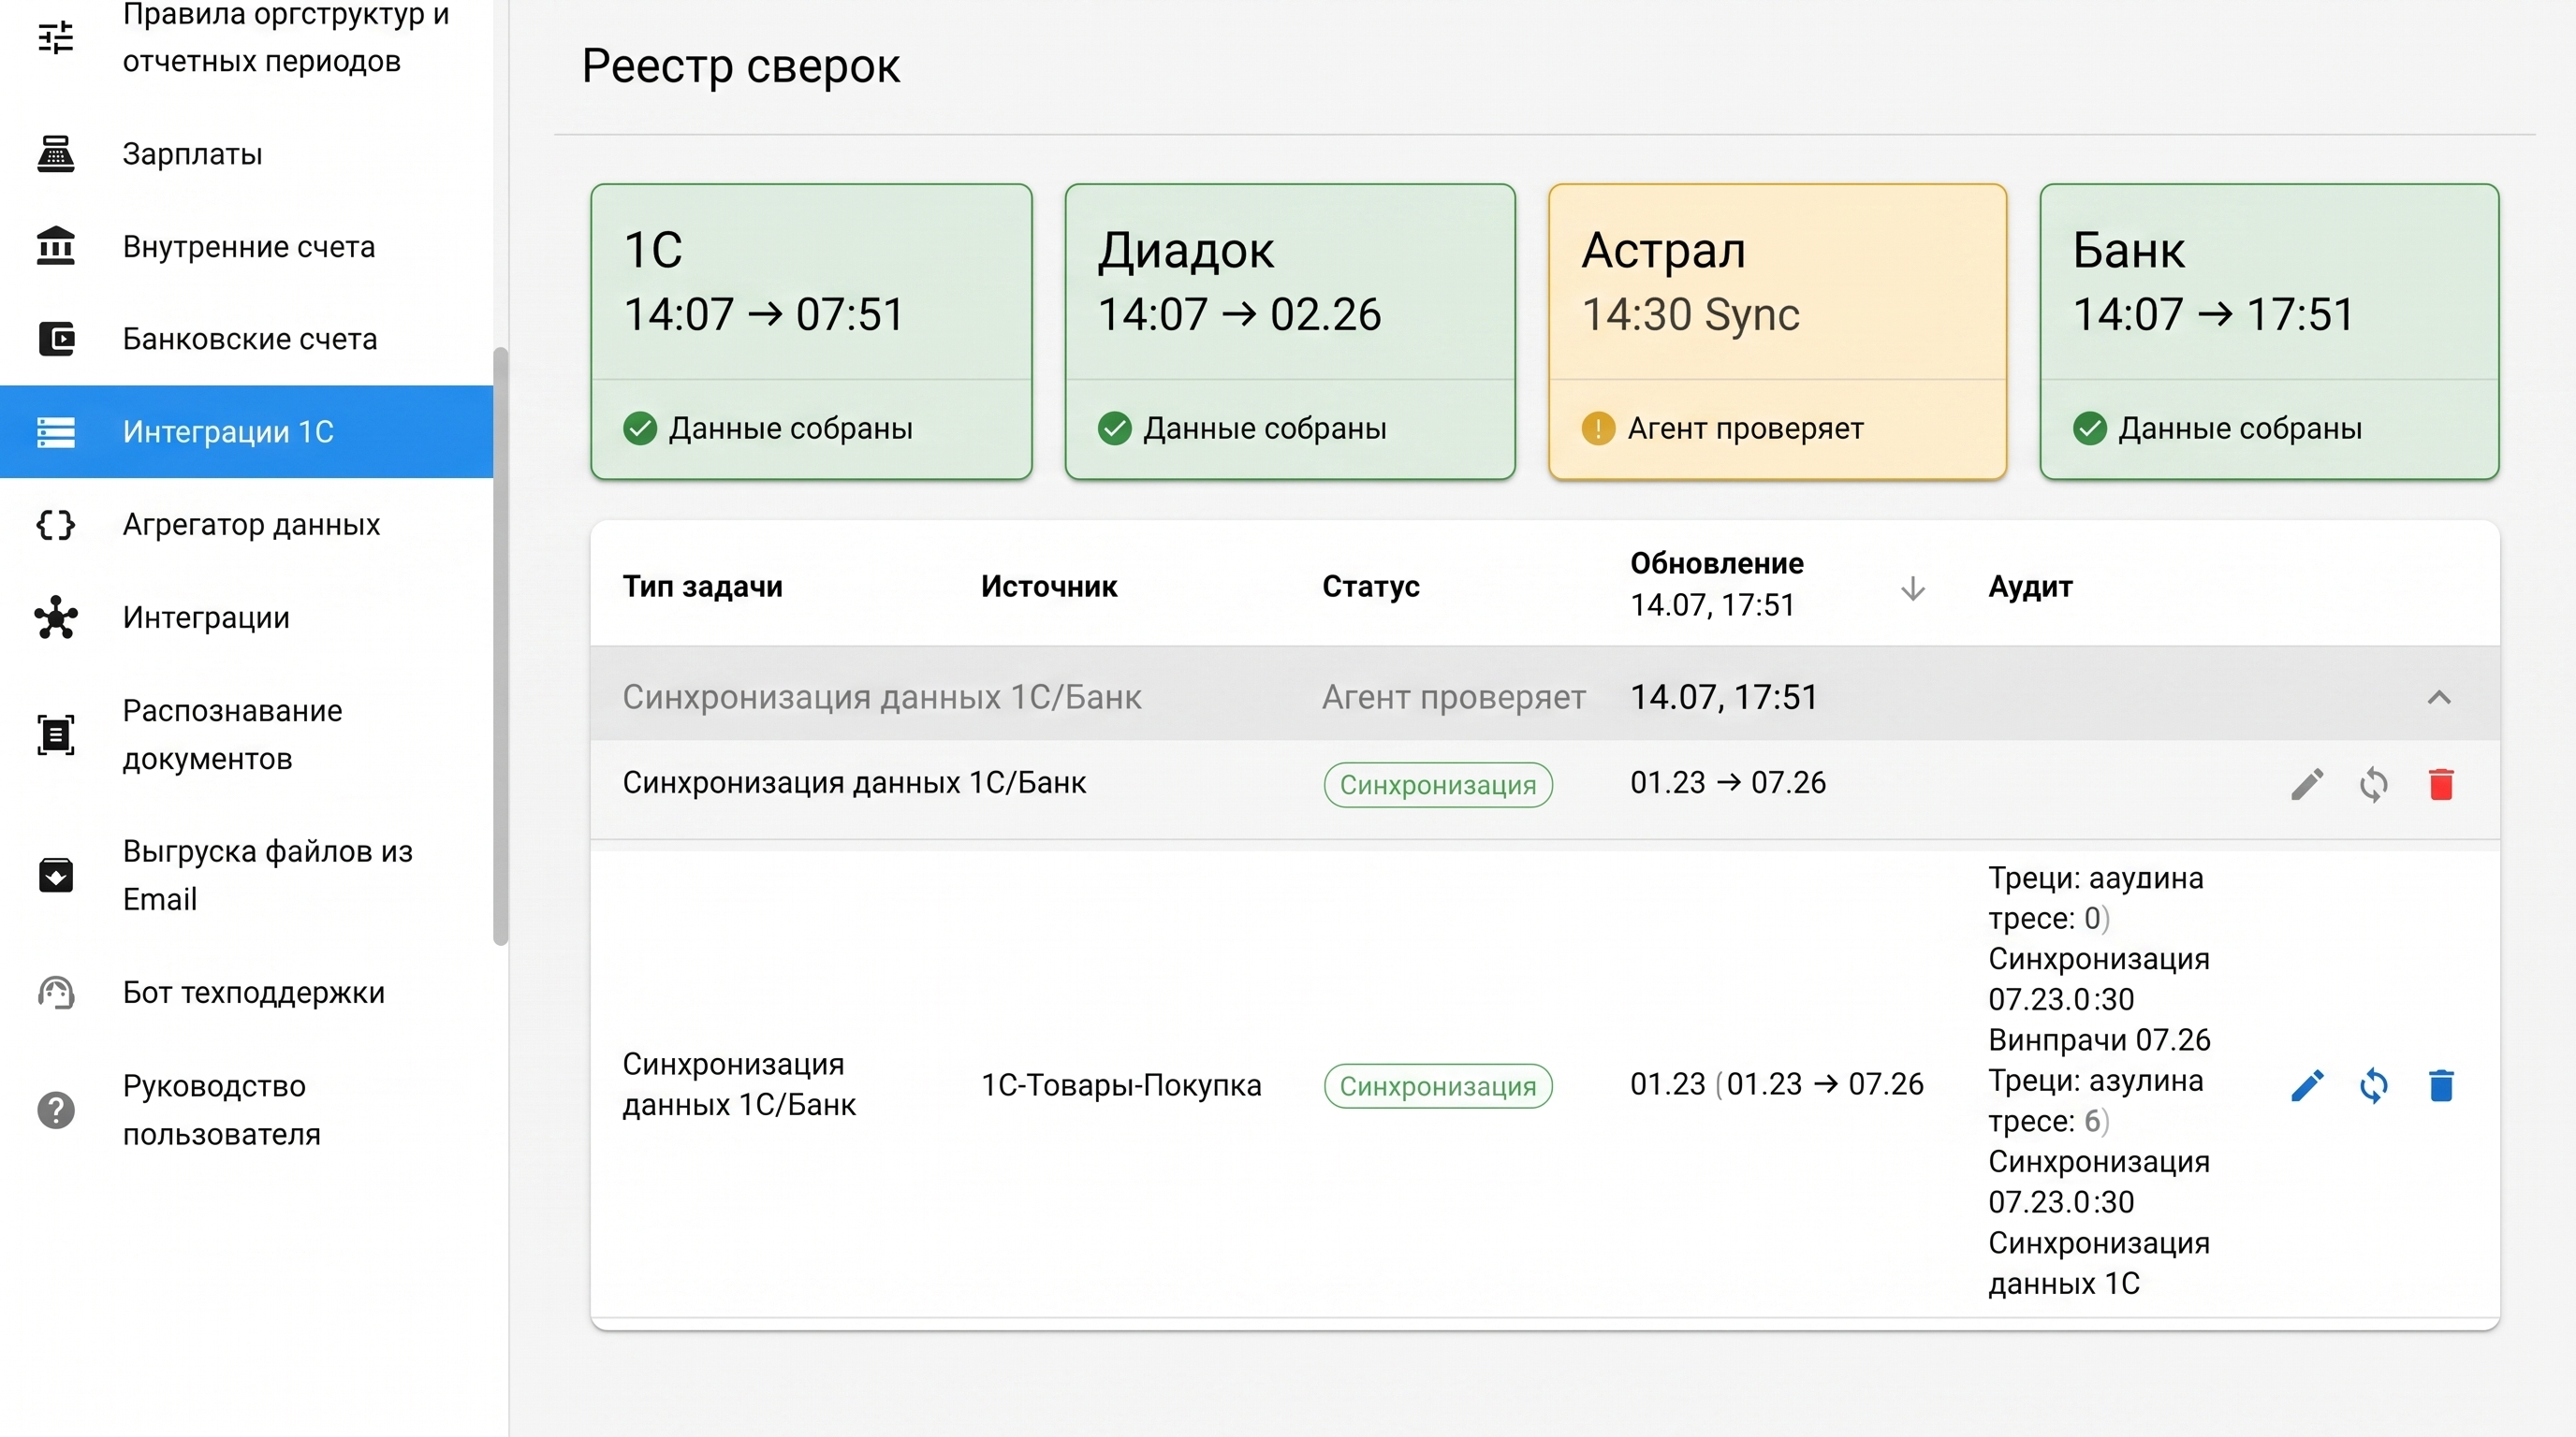Go to Банковские счета
2576x1437 pixels.
pos(247,339)
